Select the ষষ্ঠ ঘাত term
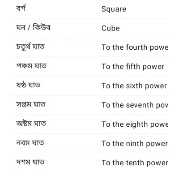This screenshot has height=176, width=179. coord(28,85)
